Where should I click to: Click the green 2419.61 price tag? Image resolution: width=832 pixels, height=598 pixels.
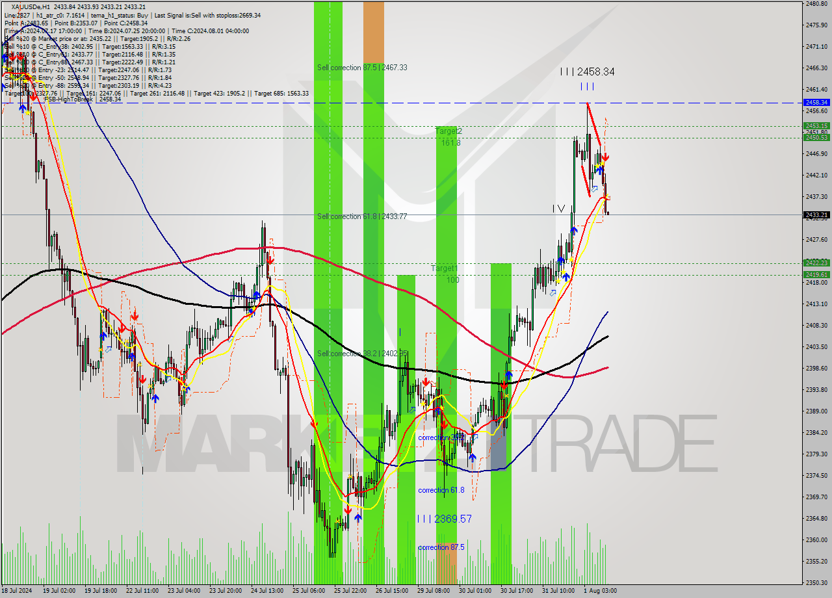coord(816,274)
